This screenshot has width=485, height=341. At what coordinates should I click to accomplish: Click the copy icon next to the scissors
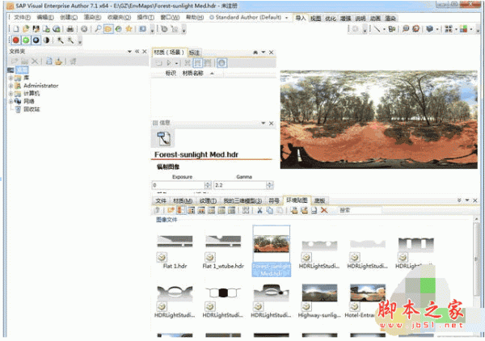(x=270, y=211)
